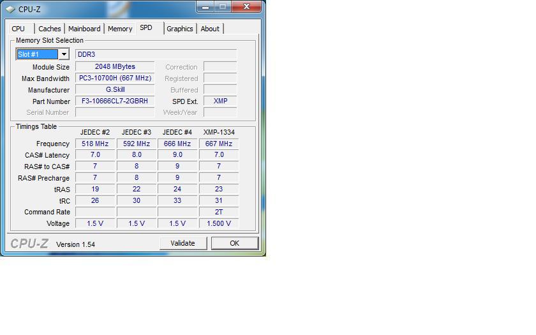536x335 pixels.
Task: Open the Graphics tab
Action: click(180, 29)
